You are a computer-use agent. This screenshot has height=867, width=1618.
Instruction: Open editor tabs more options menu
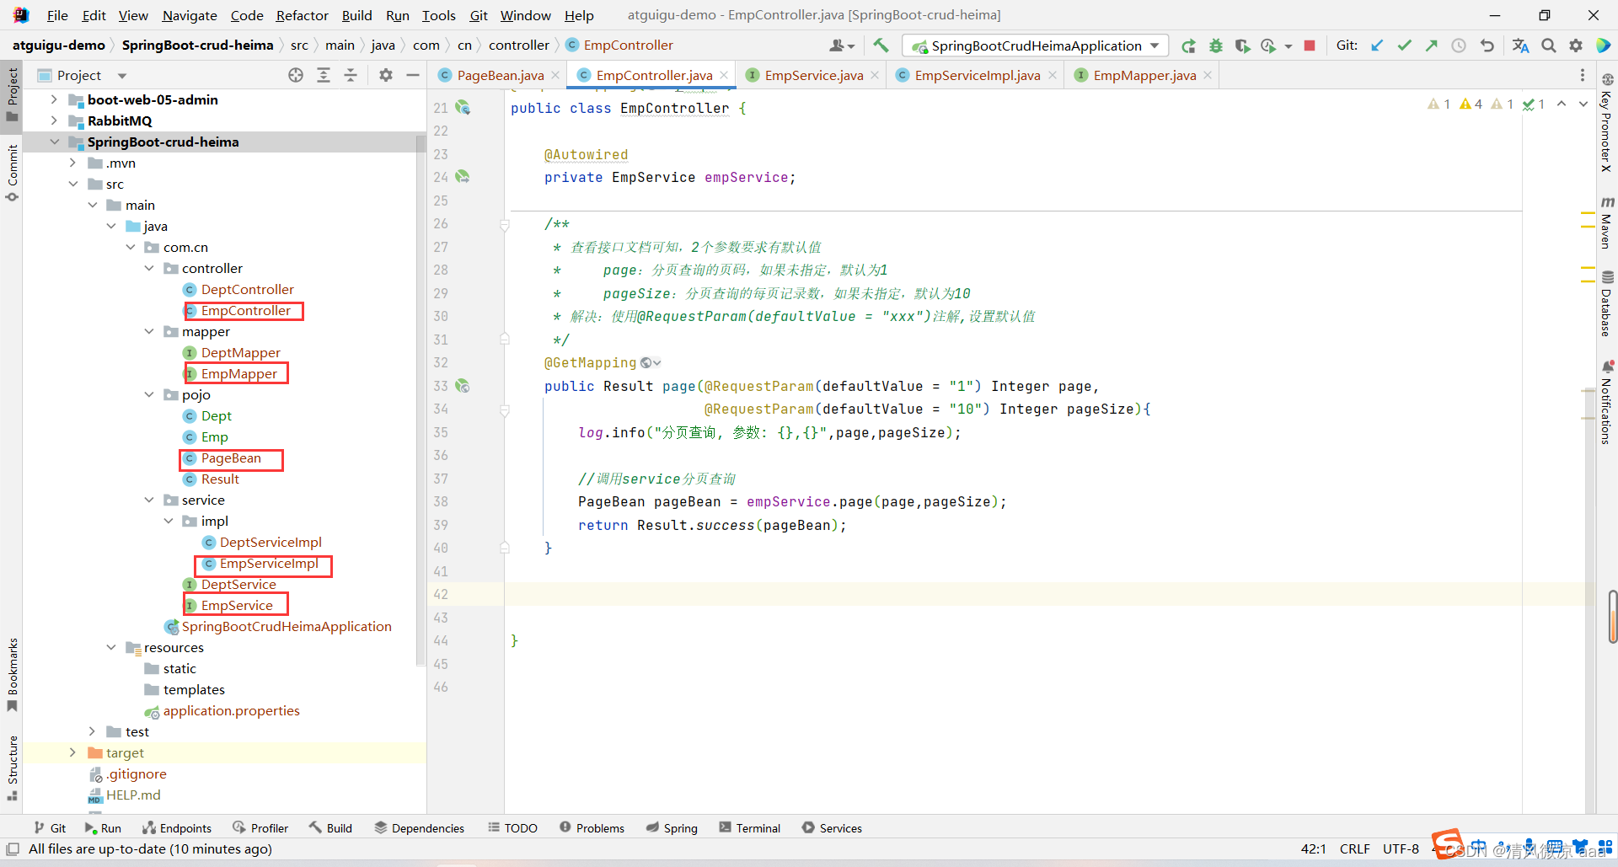click(1582, 75)
